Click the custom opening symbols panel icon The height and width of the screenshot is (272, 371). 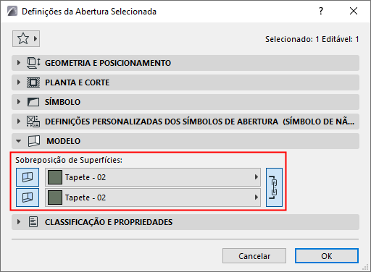33,122
